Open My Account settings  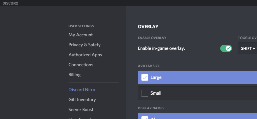pos(81,35)
